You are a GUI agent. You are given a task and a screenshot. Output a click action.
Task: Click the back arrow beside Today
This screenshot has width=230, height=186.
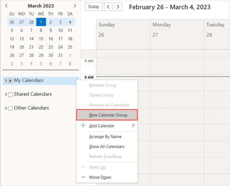pyautogui.click(x=108, y=6)
